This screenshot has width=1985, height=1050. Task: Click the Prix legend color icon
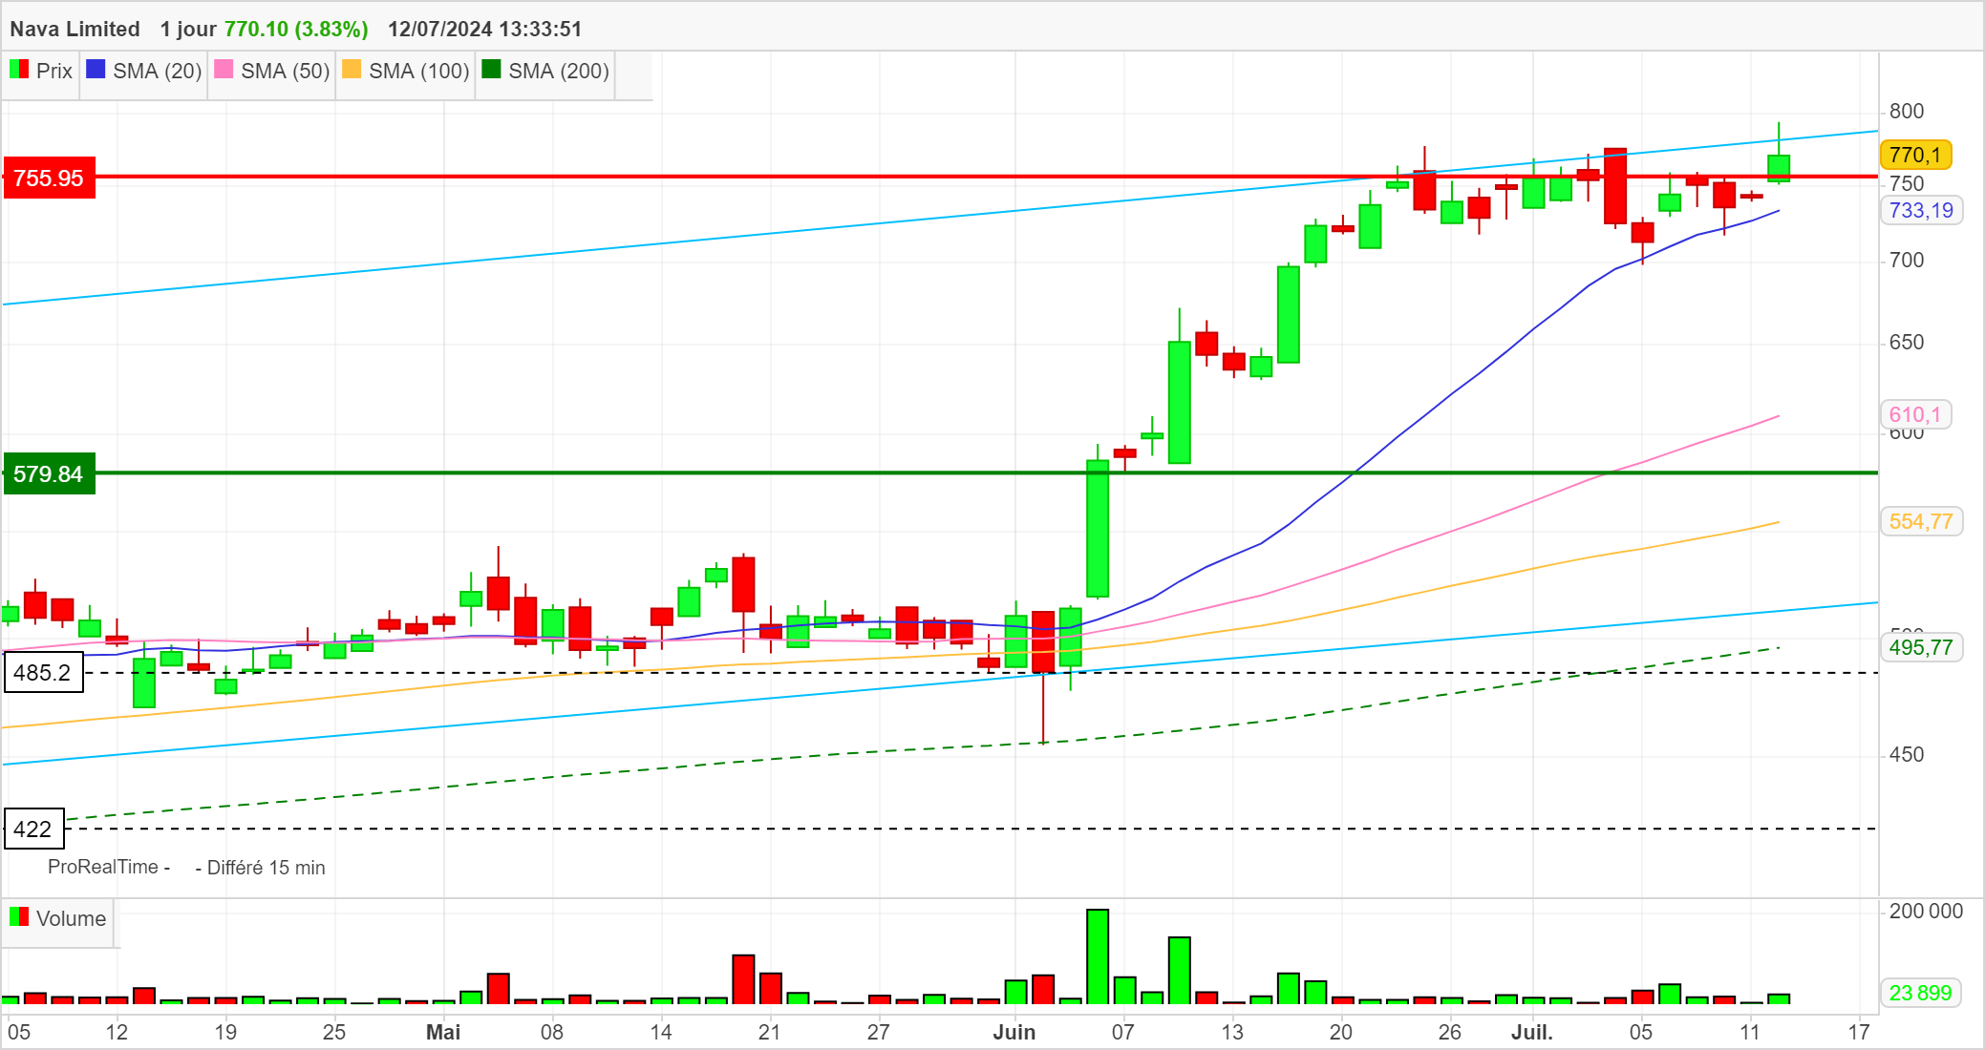[19, 70]
